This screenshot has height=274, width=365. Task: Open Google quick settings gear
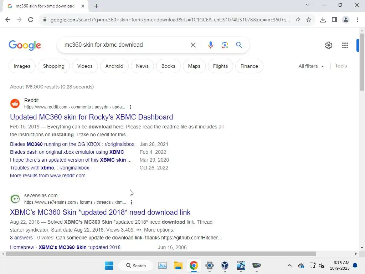[x=328, y=45]
